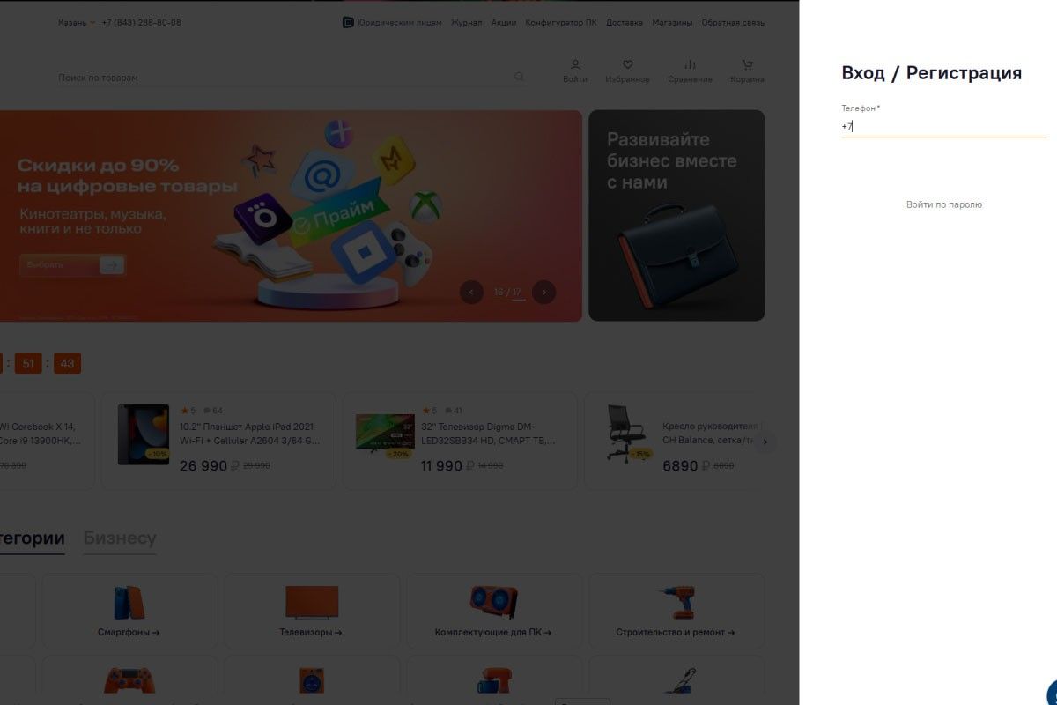This screenshot has height=705, width=1057.
Task: Choose Войти по паролю login option
Action: click(x=943, y=204)
